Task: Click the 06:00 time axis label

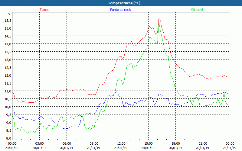Action: click(x=67, y=144)
